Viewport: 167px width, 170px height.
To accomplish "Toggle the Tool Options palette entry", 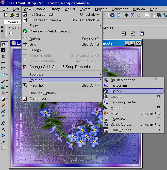I will (133, 130).
